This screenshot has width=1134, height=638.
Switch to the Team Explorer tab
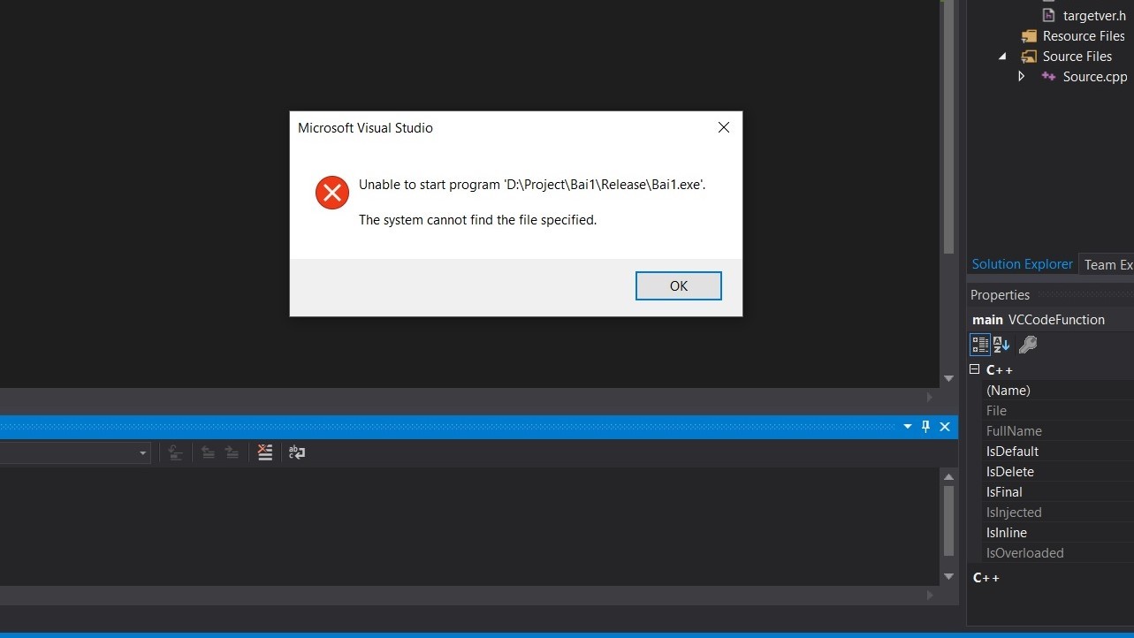point(1108,264)
